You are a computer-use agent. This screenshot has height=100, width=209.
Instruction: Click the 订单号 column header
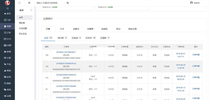(x=66, y=47)
